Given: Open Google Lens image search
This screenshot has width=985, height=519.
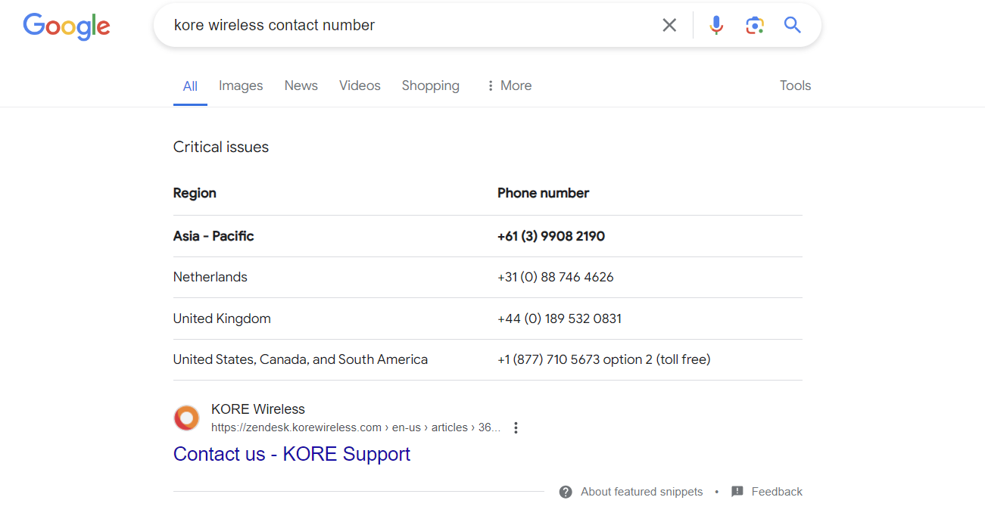Looking at the screenshot, I should [x=754, y=25].
